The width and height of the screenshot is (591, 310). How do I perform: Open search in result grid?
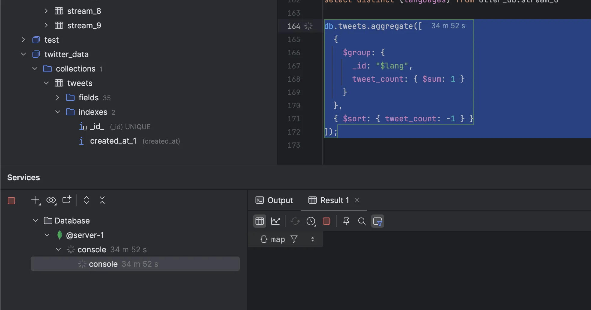(x=362, y=221)
